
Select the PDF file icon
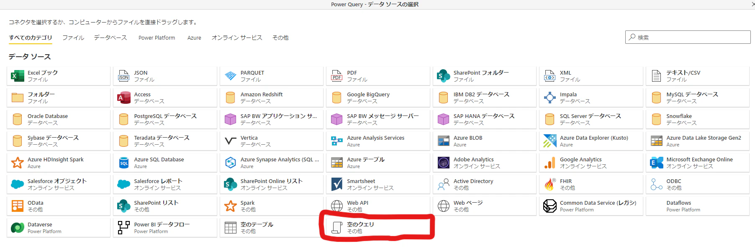337,76
